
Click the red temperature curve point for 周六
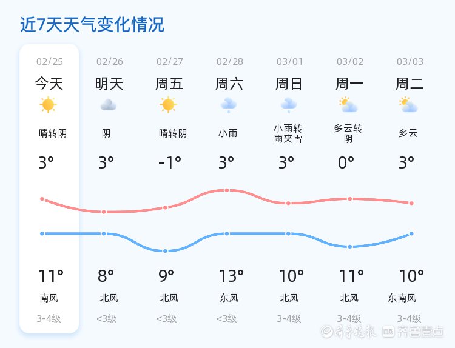227,190
